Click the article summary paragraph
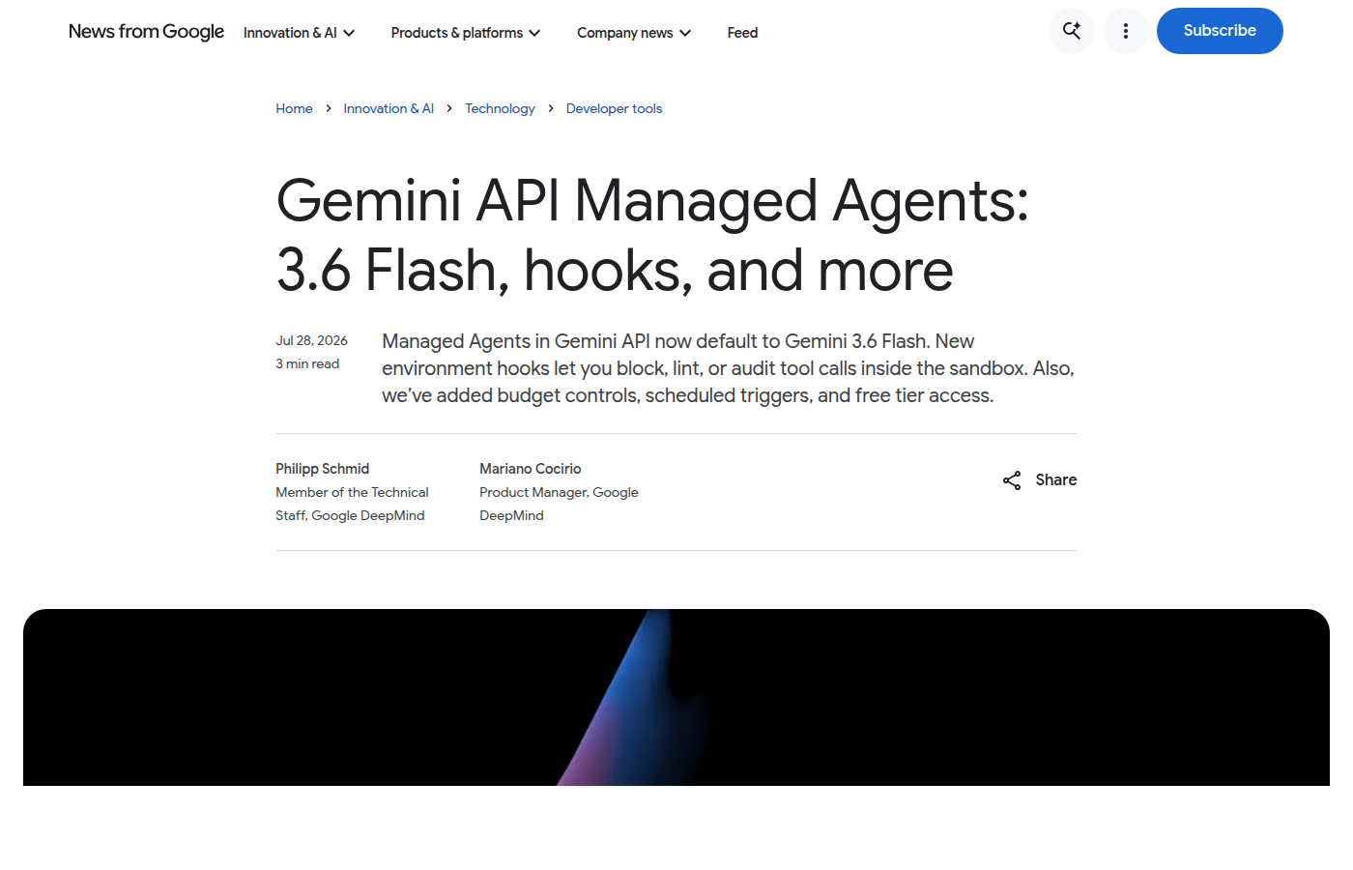 (729, 368)
